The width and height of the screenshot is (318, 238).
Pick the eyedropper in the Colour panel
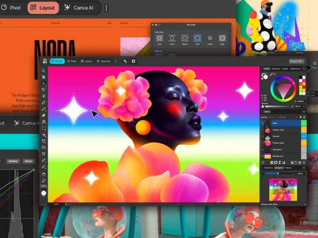[x=271, y=74]
